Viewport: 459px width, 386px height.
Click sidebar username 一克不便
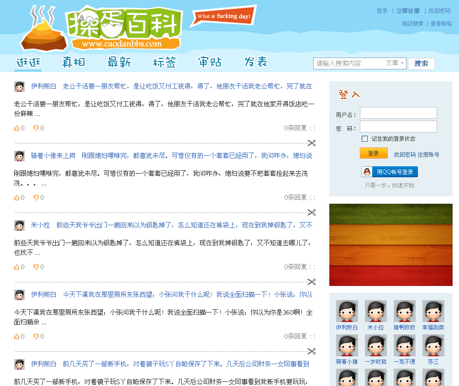(404, 362)
